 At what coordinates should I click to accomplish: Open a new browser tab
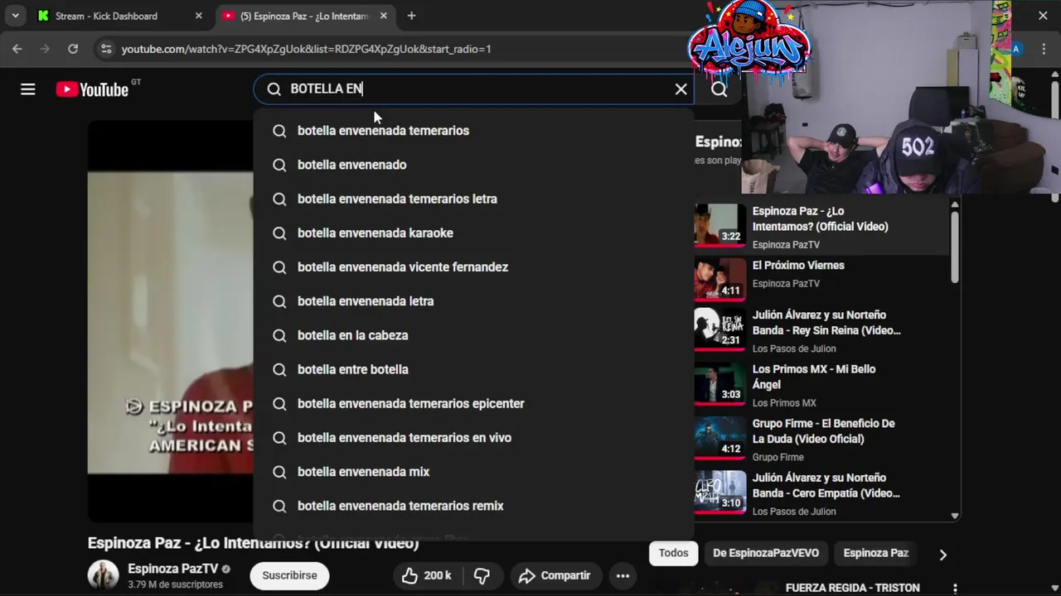click(411, 16)
